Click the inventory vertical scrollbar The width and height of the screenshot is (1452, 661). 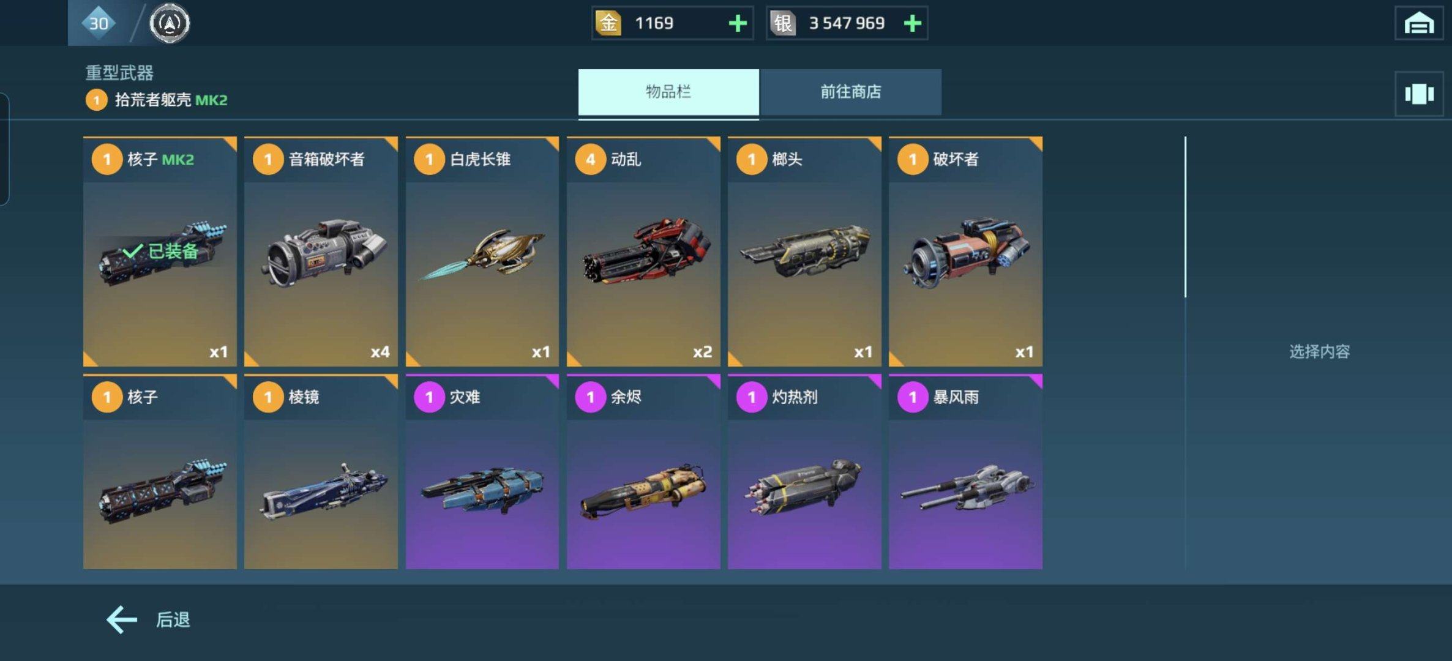click(1185, 217)
